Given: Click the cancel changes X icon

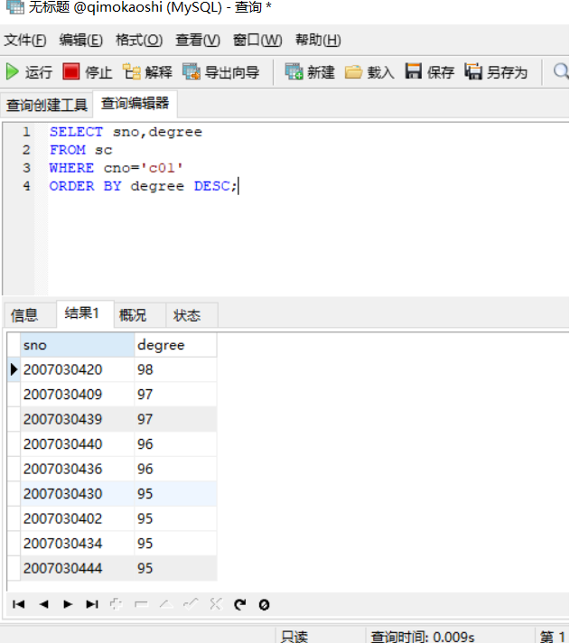Looking at the screenshot, I should point(216,603).
